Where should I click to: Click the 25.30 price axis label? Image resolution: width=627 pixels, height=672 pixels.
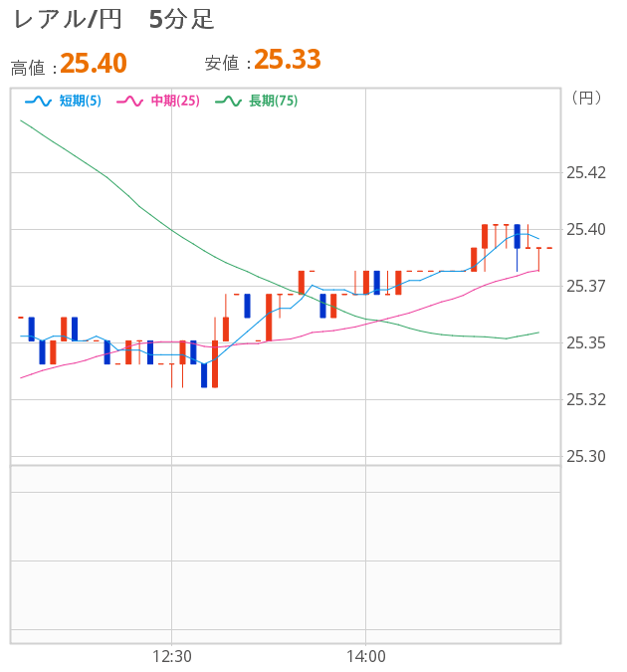click(586, 456)
